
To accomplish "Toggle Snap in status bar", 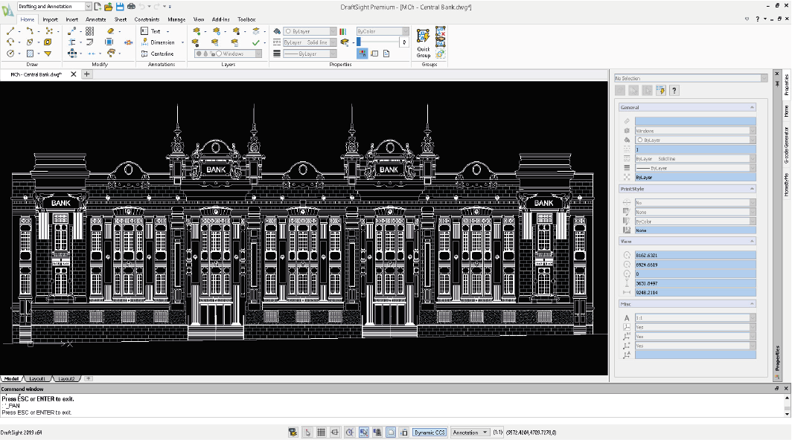I will pyautogui.click(x=307, y=433).
